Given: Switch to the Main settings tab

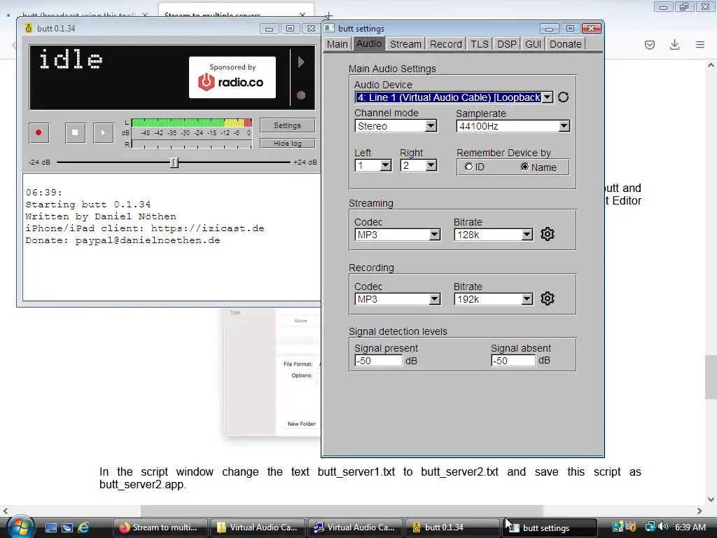Looking at the screenshot, I should (x=337, y=44).
